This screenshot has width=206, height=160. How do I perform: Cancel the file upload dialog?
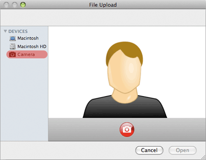click(149, 150)
